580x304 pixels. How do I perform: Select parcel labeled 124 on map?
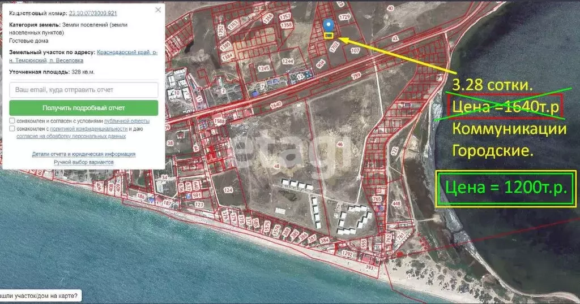pos(228,190)
